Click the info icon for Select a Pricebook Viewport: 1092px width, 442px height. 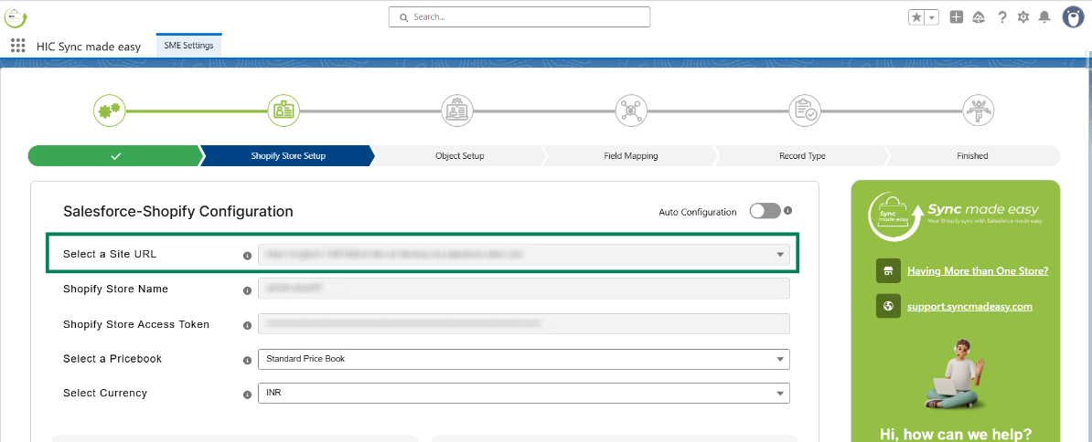[247, 360]
